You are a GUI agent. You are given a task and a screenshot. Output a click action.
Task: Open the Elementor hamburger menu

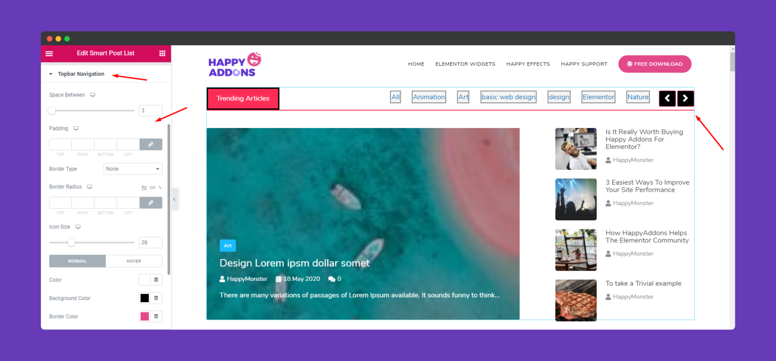(49, 53)
